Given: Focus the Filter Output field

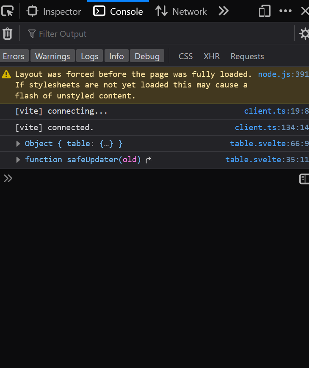Looking at the screenshot, I should 160,34.
